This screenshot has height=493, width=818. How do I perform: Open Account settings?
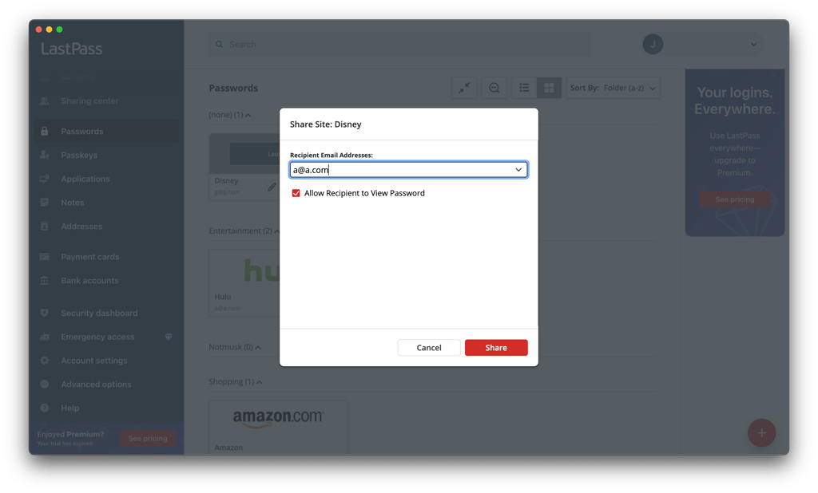click(x=94, y=361)
